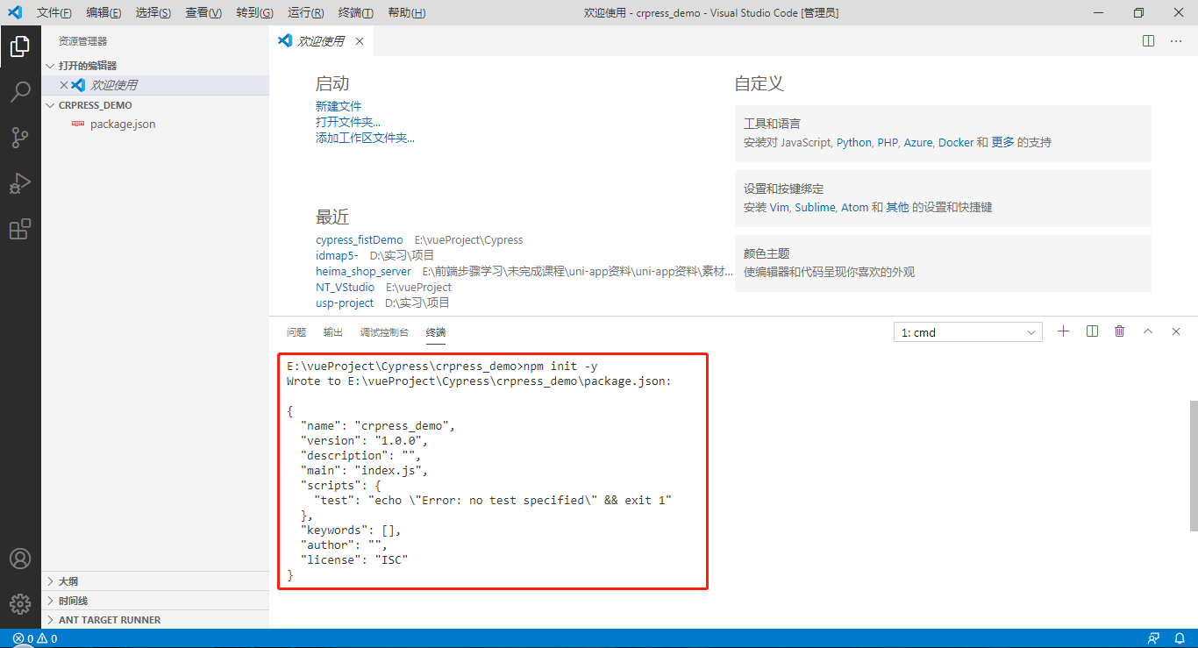Click the 更多 languages link
Screen dimensions: 1198x648
1002,142
